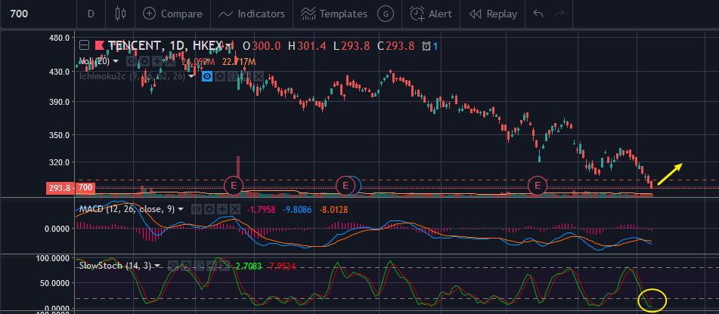Click the symbol search field showing 700
Screen dimensions: 719x314
coord(39,14)
